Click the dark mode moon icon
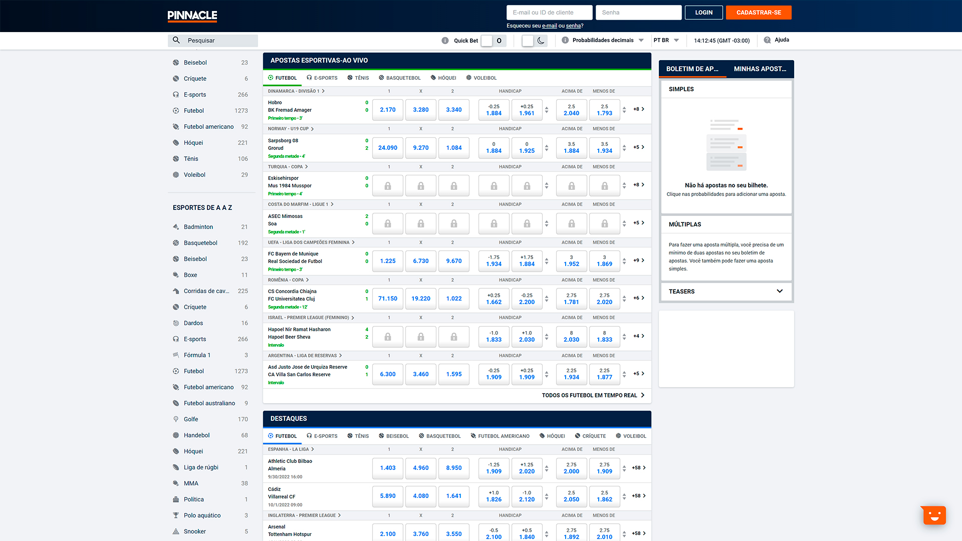The image size is (962, 541). point(541,41)
